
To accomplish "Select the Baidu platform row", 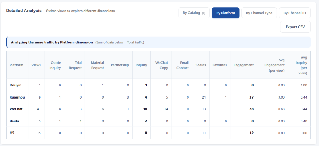I will [158, 121].
